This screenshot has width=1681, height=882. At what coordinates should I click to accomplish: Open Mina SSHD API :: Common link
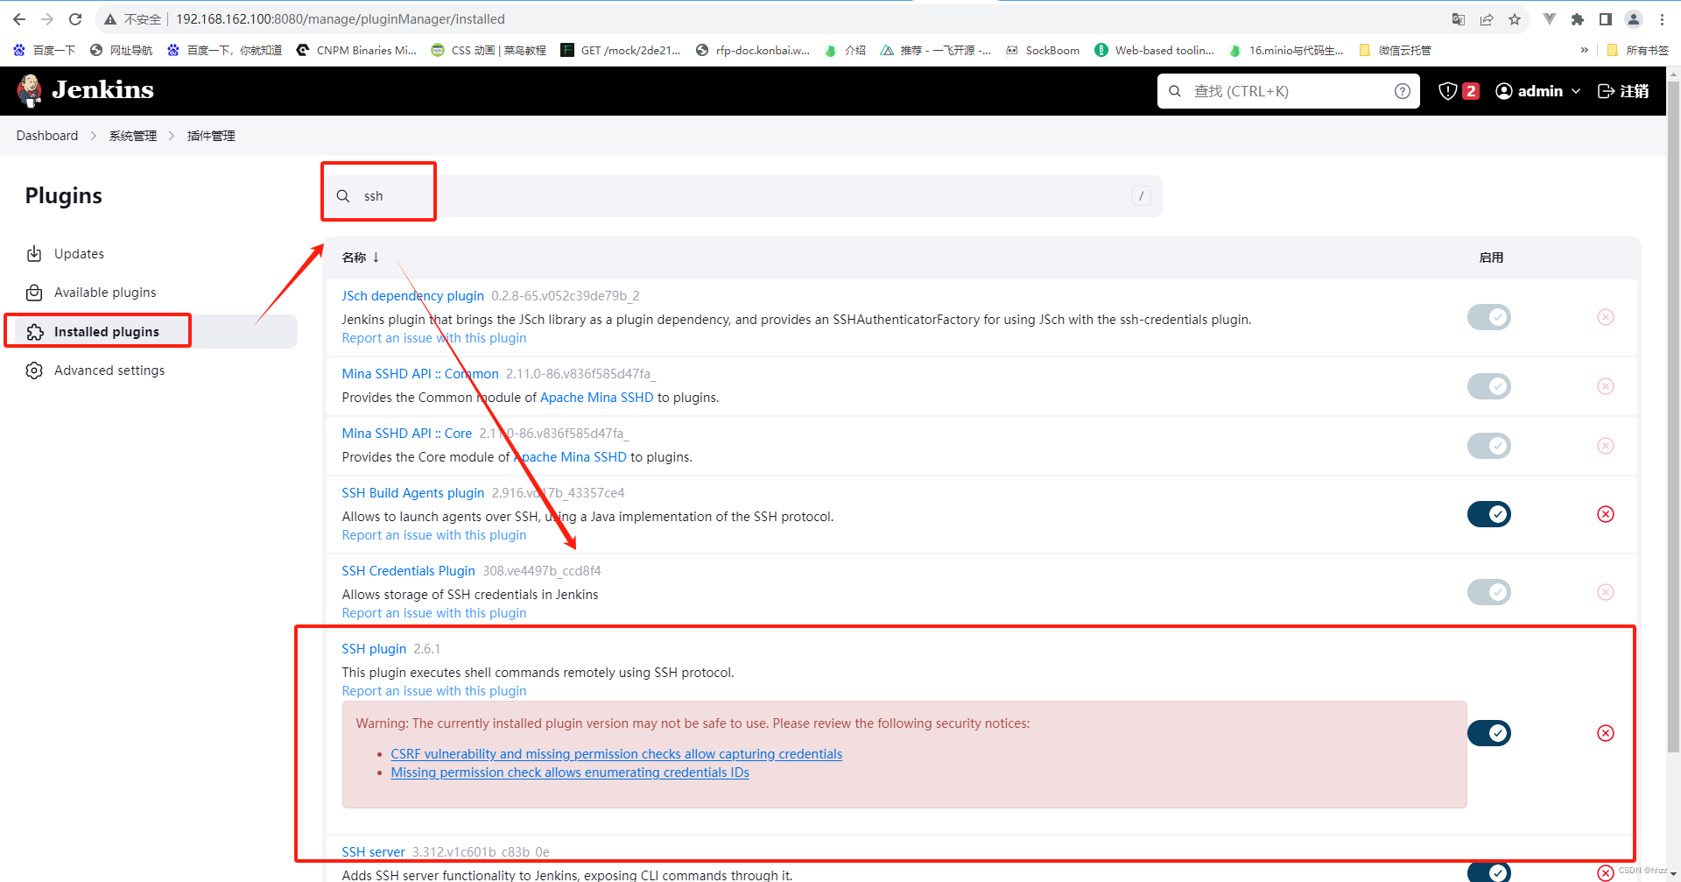pyautogui.click(x=420, y=374)
